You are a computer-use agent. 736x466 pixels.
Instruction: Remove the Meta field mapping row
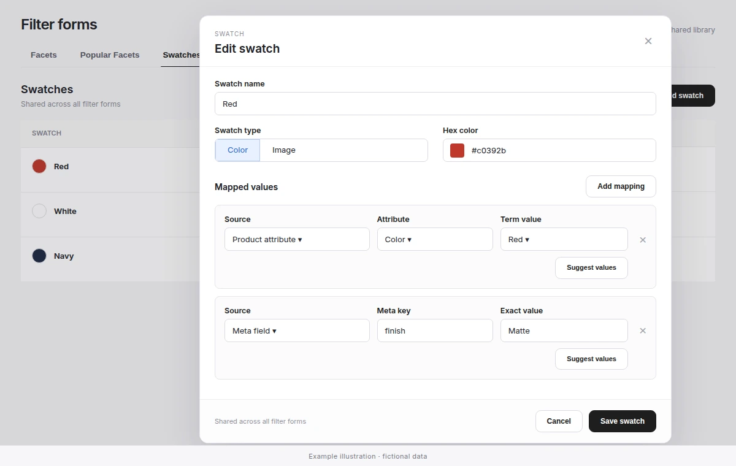tap(643, 330)
